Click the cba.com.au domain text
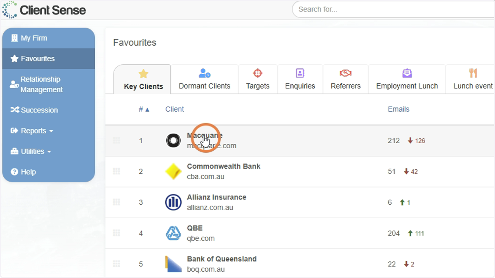 [x=205, y=177]
